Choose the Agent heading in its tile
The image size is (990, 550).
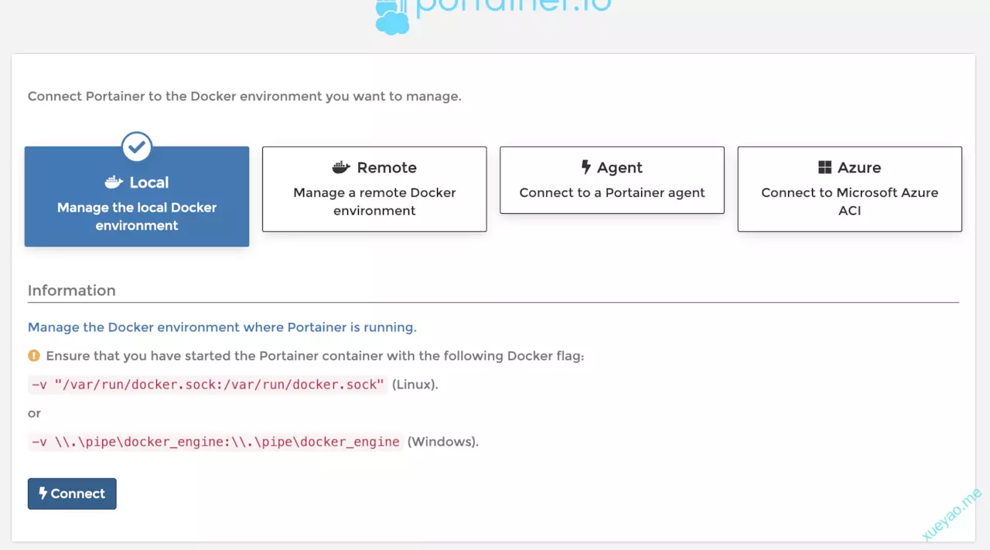tap(620, 168)
